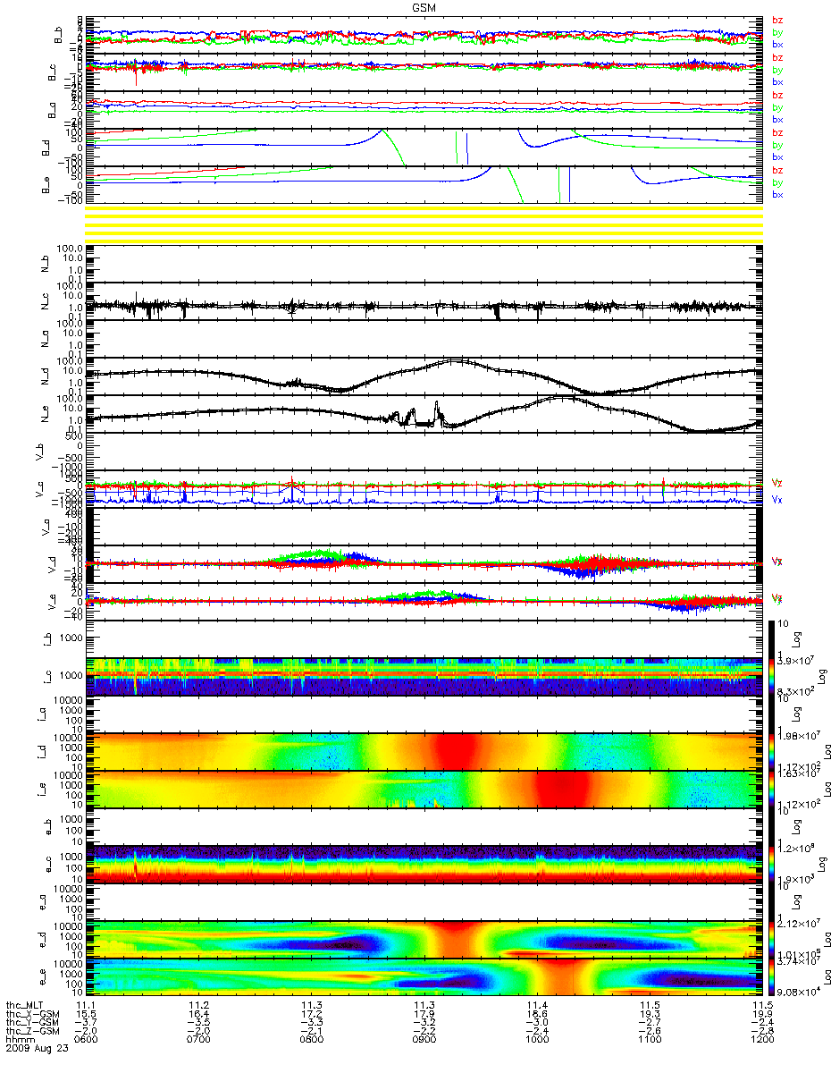The width and height of the screenshot is (831, 1073).
Task: Select the 18.6 X-GSM value
Action: (537, 1013)
